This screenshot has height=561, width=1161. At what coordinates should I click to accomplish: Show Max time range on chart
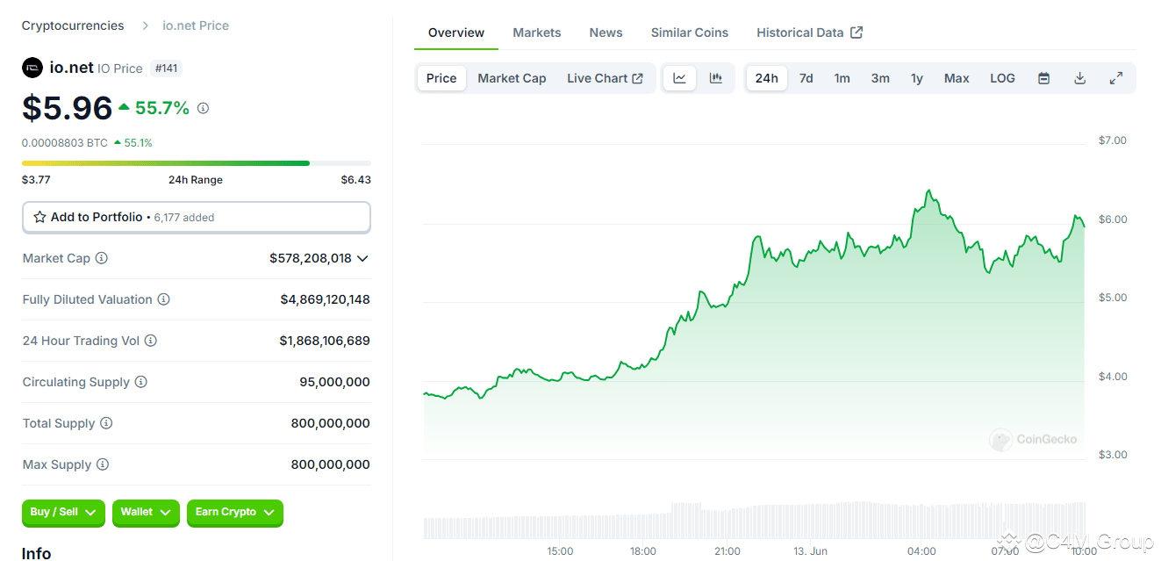tap(957, 78)
